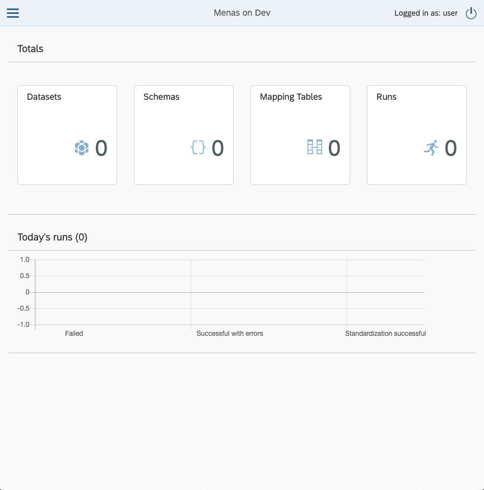Image resolution: width=484 pixels, height=490 pixels.
Task: Click the Standardization successful axis label
Action: point(385,334)
